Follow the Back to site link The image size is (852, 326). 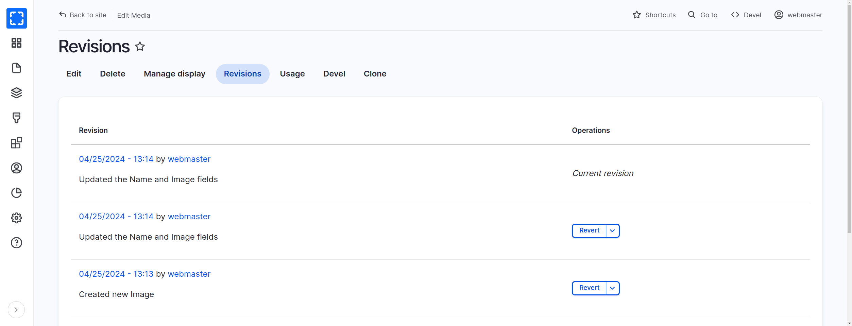(x=83, y=15)
